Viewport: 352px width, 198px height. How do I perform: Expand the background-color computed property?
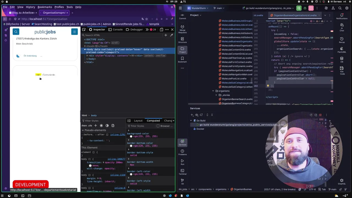tap(128, 131)
